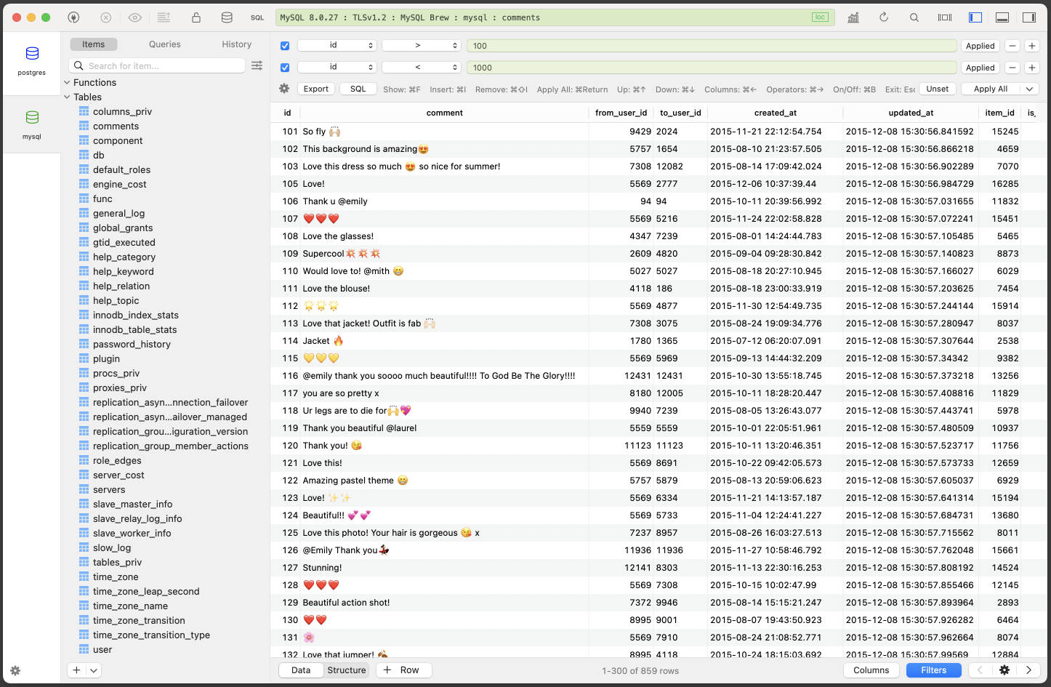
Task: Toggle the left sidebar panel icon
Action: 975,17
